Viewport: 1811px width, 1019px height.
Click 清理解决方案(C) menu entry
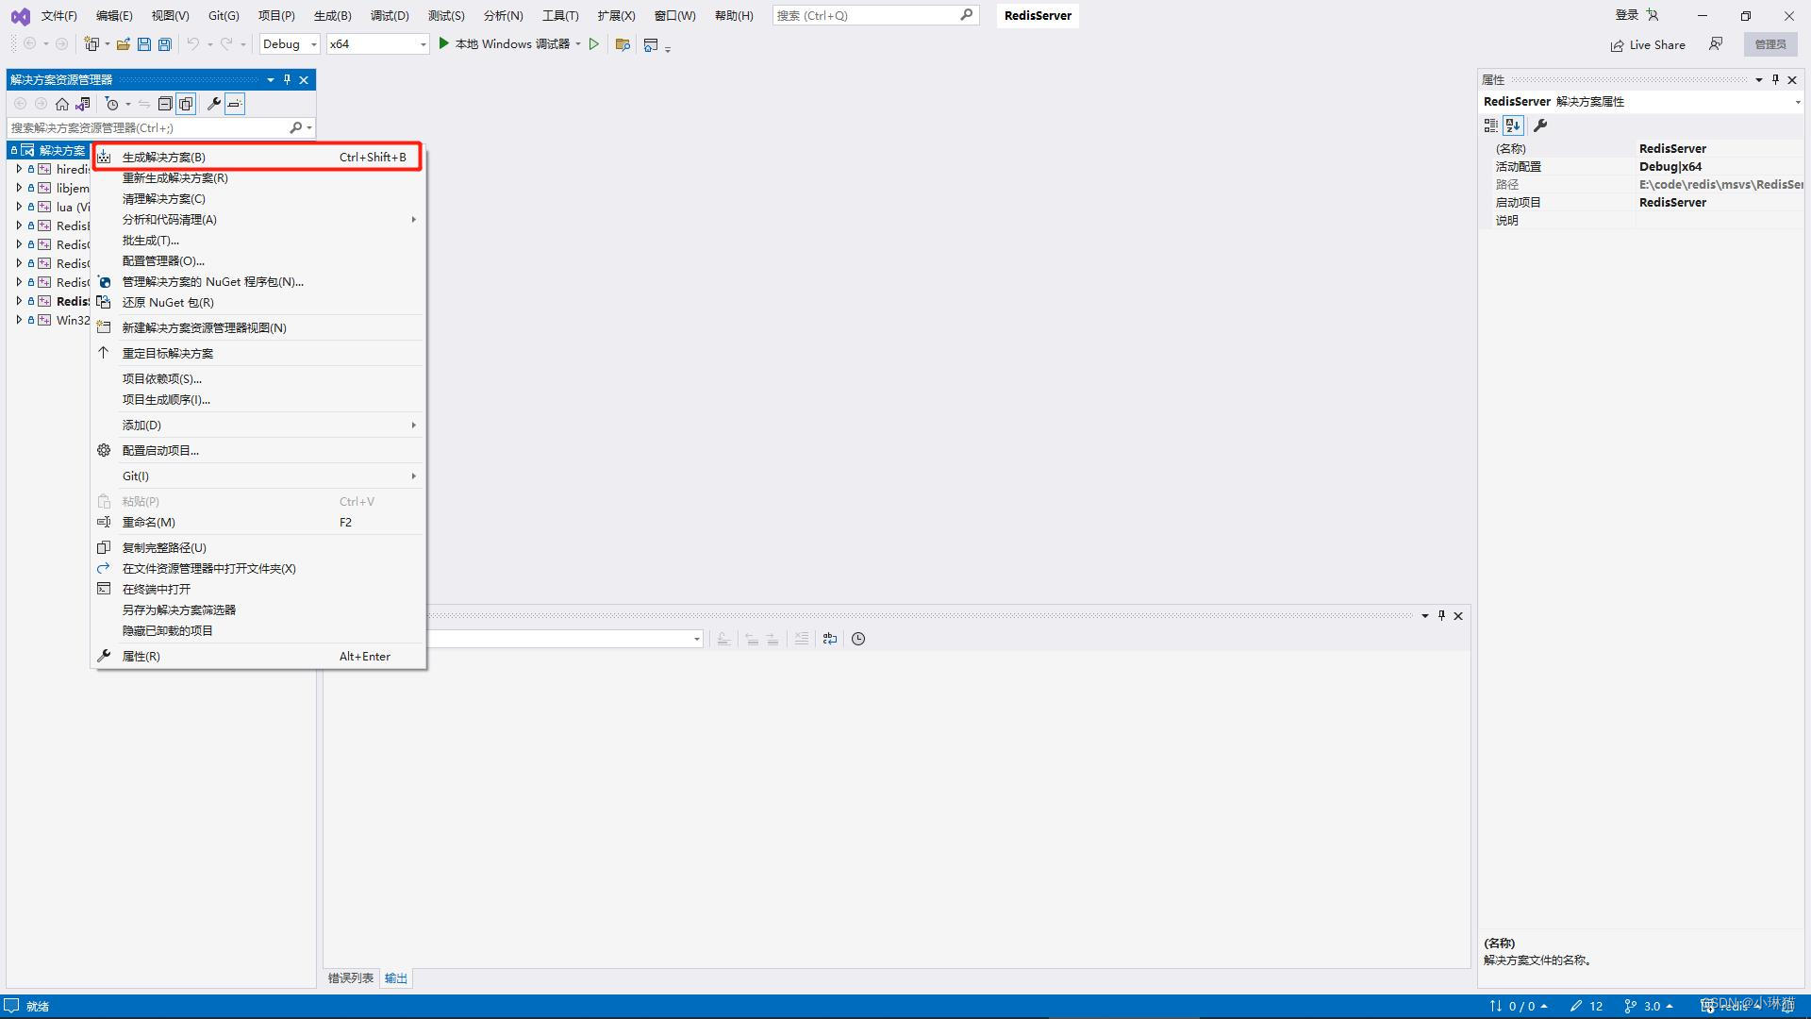tap(164, 199)
